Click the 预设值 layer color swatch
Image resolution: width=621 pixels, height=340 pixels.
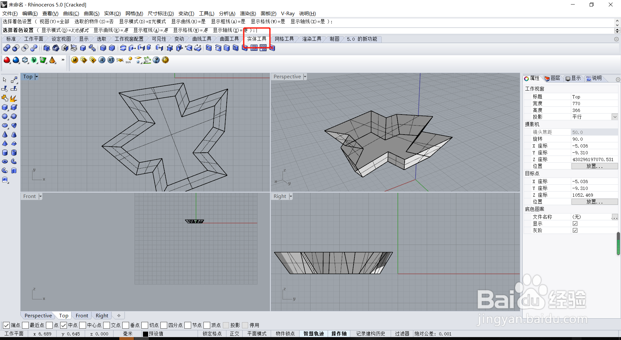(146, 334)
